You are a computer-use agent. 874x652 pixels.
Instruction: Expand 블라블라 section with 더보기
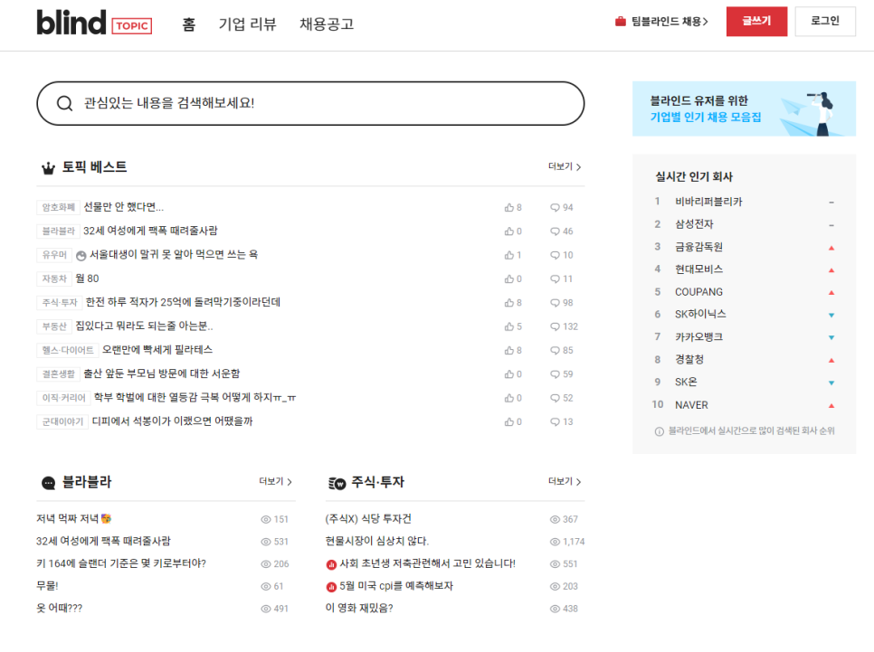click(x=275, y=481)
